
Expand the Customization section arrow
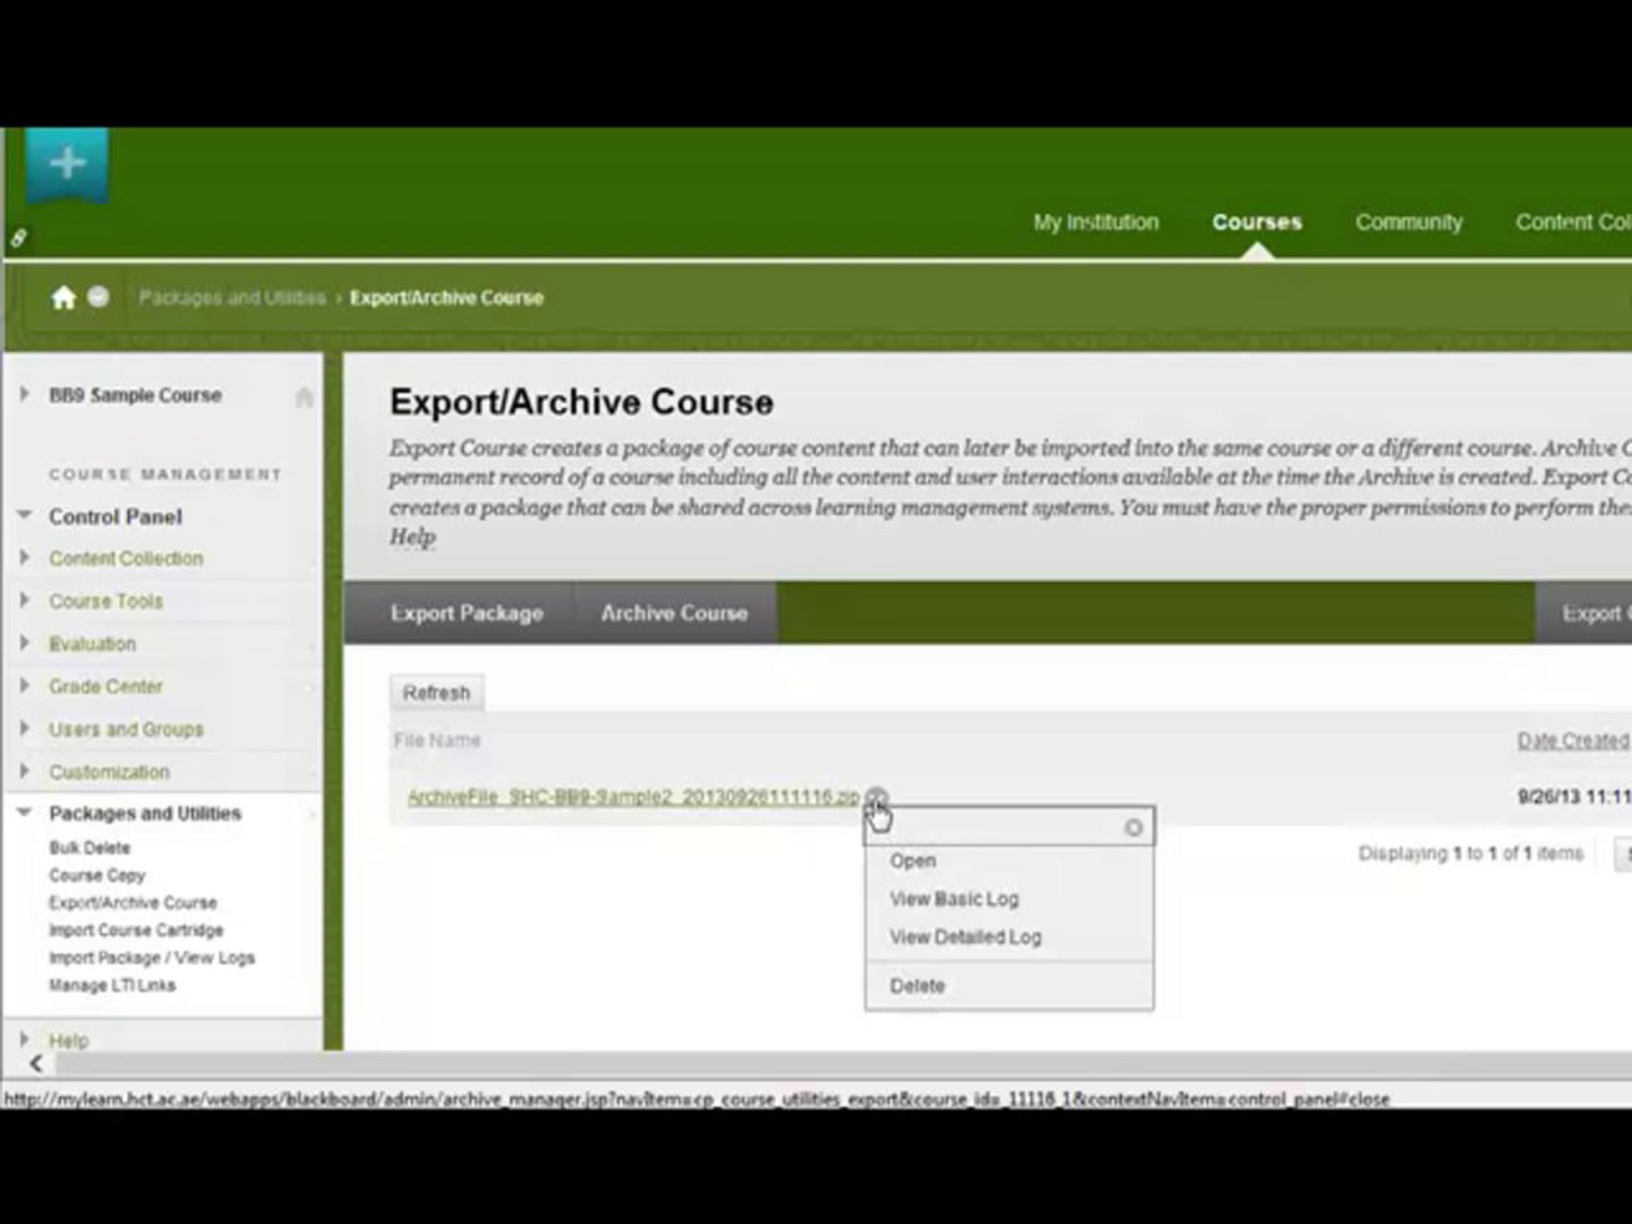click(x=24, y=771)
